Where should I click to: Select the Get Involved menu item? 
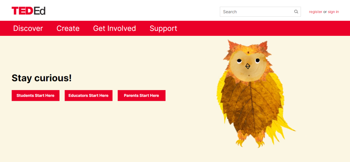point(114,28)
